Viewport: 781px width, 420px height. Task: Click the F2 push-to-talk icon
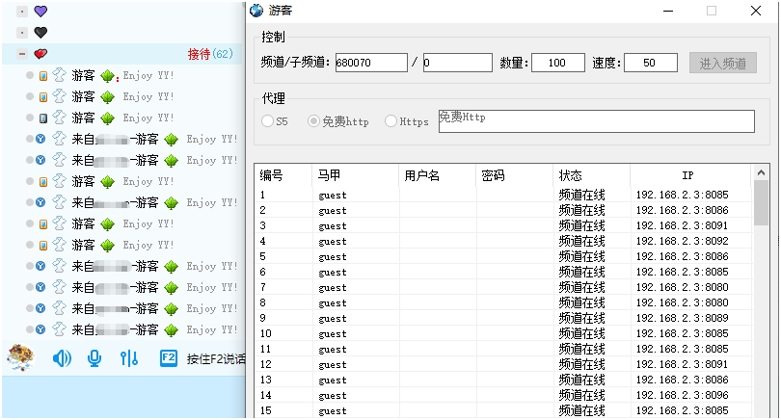169,358
